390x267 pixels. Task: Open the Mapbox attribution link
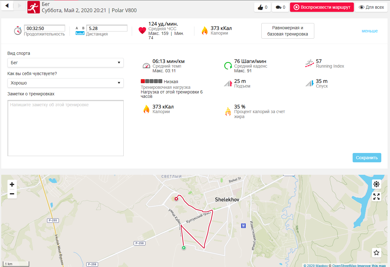316,265
